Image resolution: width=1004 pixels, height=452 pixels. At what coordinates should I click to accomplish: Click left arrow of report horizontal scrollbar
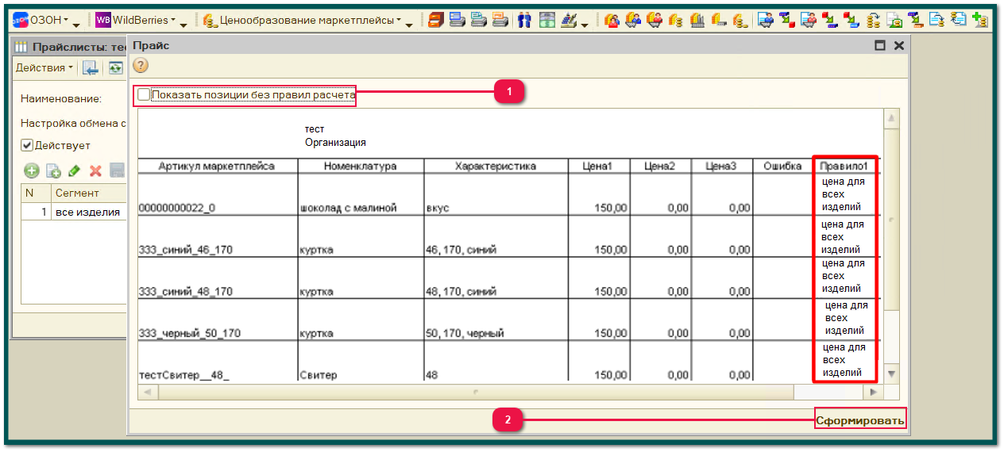(x=147, y=392)
